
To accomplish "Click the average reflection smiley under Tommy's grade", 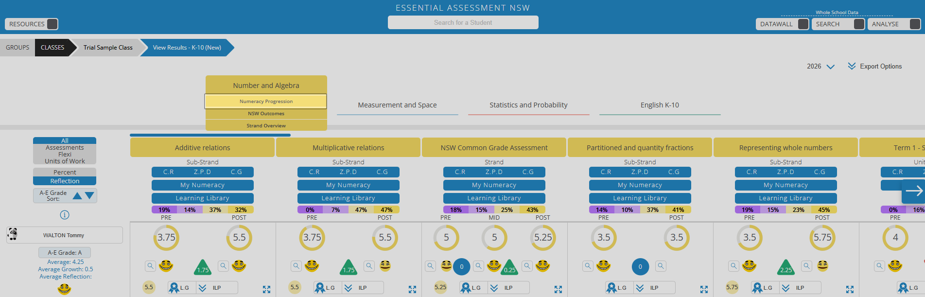I will (64, 289).
